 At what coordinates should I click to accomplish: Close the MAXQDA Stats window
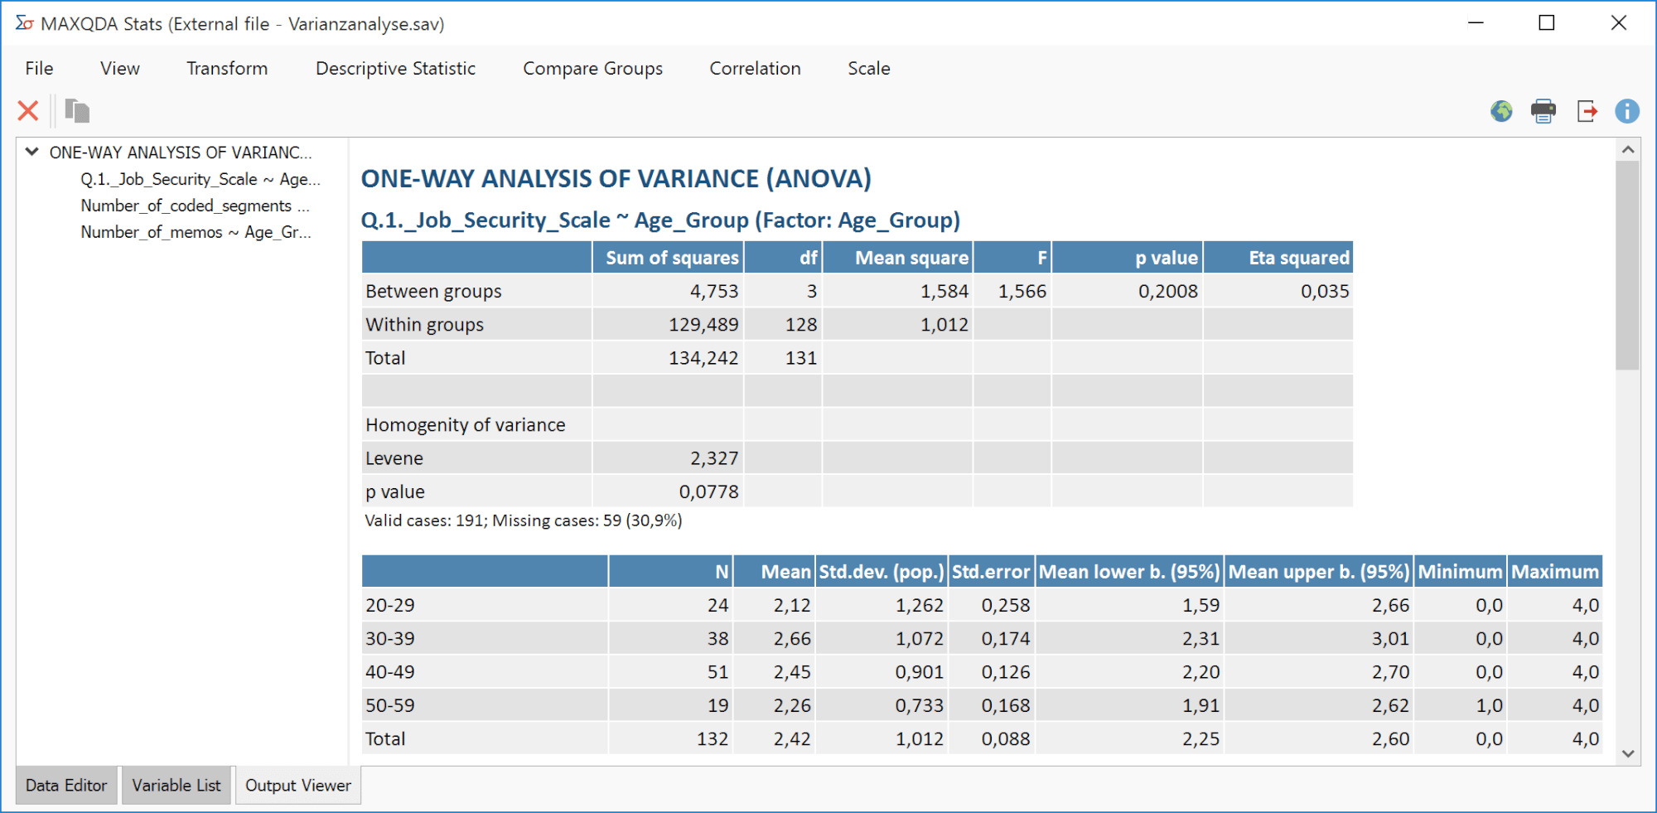pyautogui.click(x=1618, y=23)
